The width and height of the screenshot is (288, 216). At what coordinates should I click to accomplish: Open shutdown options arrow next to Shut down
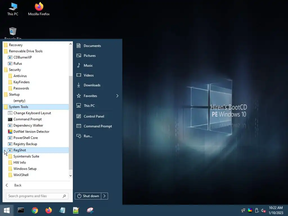(105, 196)
